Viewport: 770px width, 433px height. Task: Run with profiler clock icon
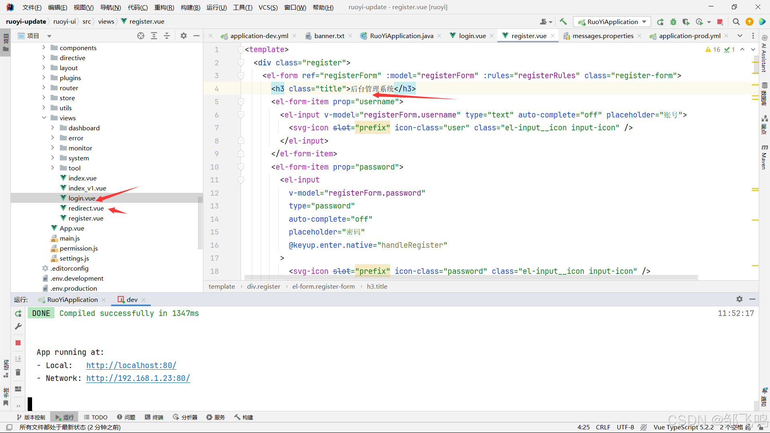click(699, 22)
